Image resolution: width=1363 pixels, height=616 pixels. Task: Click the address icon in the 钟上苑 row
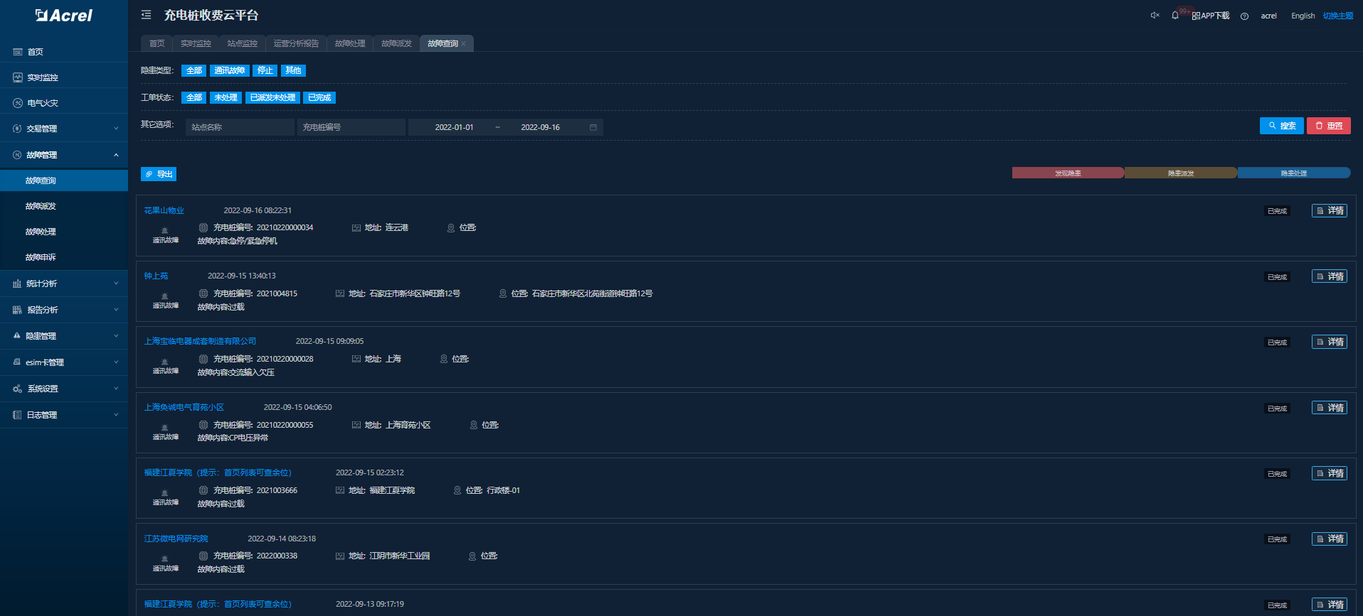(x=340, y=293)
